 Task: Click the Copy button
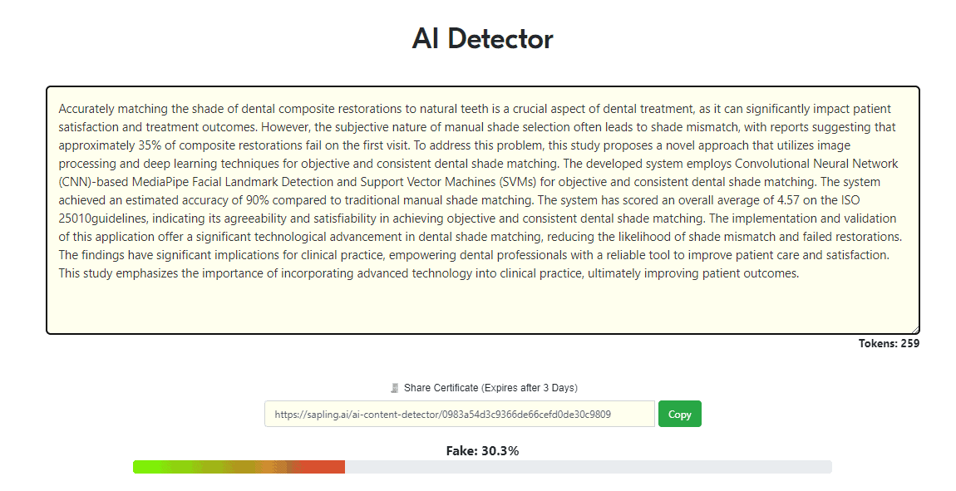(x=679, y=415)
